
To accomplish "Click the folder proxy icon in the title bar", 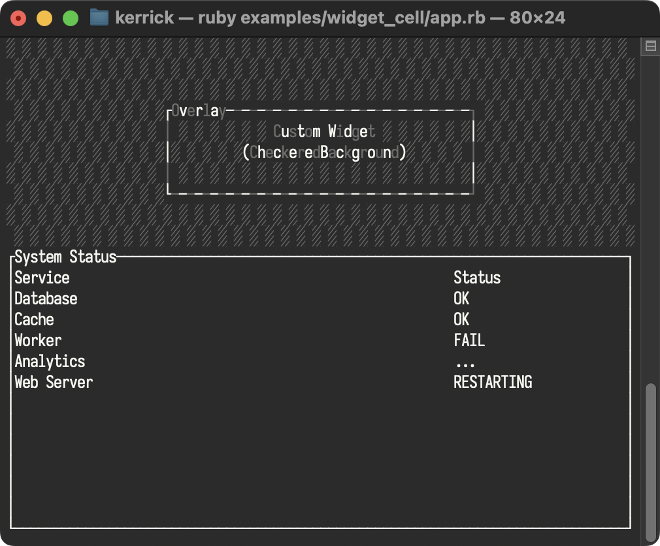I will pos(99,18).
